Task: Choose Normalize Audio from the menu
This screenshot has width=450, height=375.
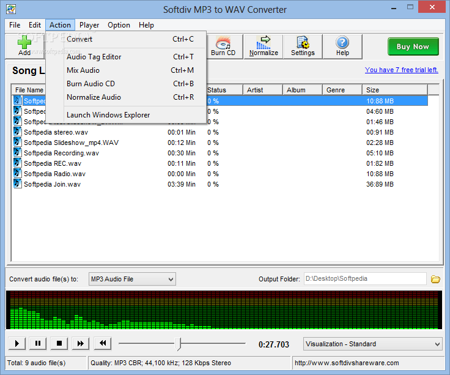Action: pos(127,97)
